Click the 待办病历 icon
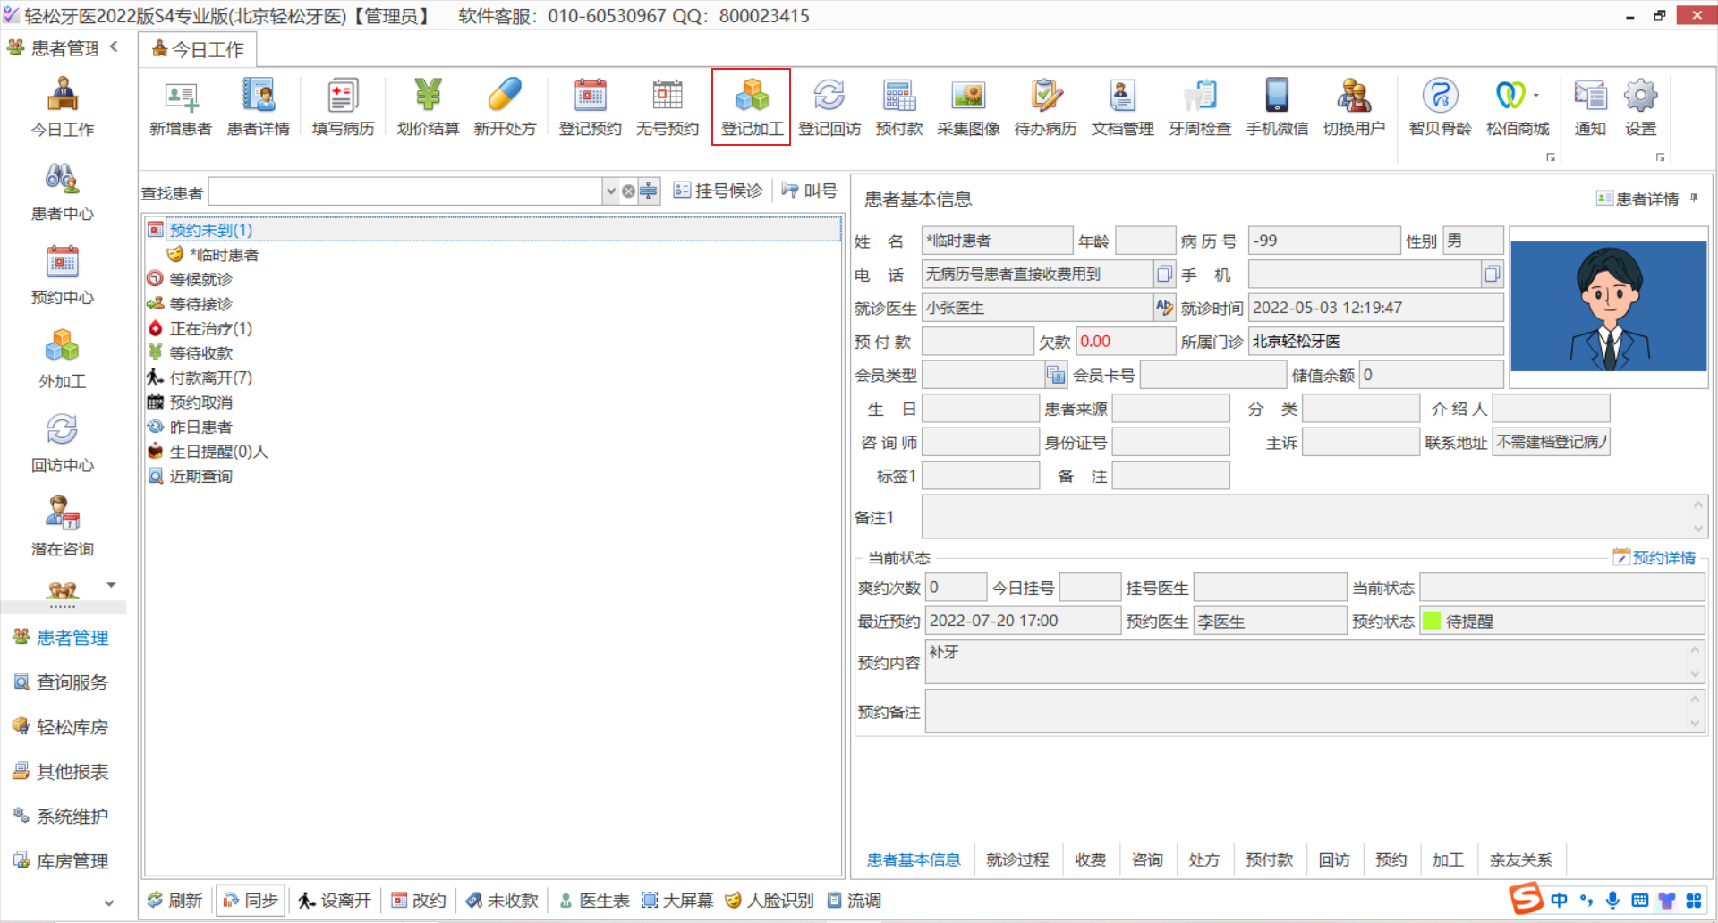Image resolution: width=1718 pixels, height=923 pixels. pos(1045,107)
